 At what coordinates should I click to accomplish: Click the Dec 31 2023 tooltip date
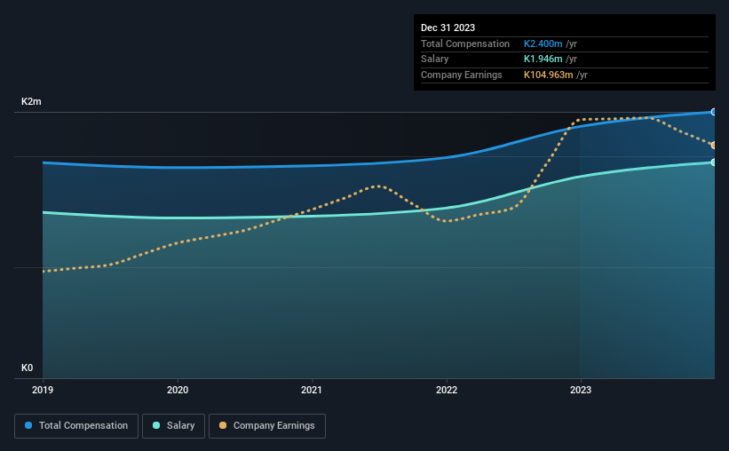click(448, 28)
